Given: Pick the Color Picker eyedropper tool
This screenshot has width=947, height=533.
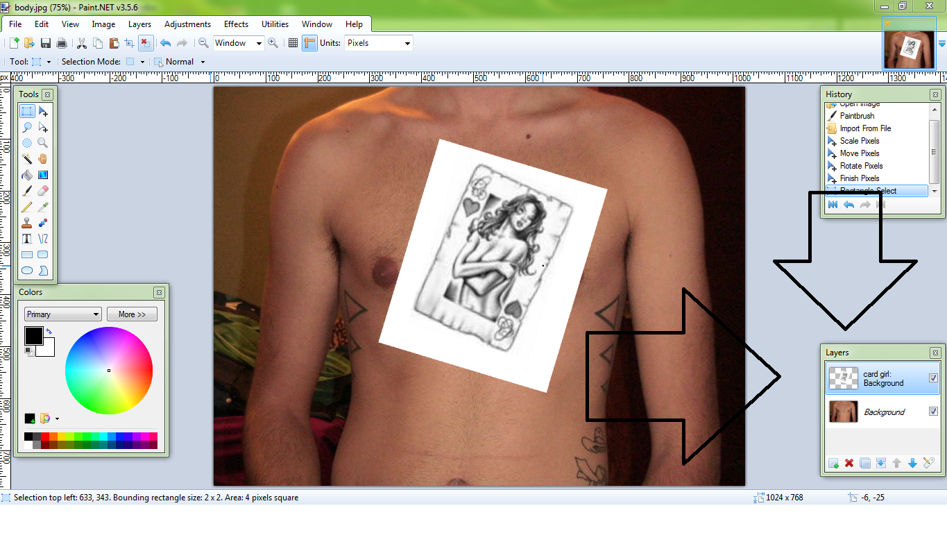Looking at the screenshot, I should coord(43,207).
